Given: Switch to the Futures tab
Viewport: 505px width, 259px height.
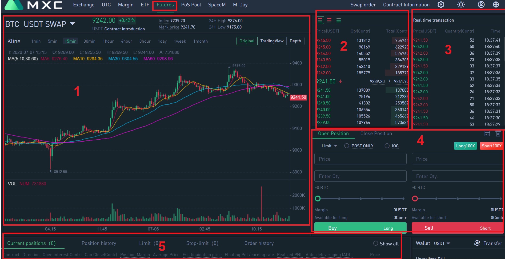Looking at the screenshot, I should pos(165,5).
